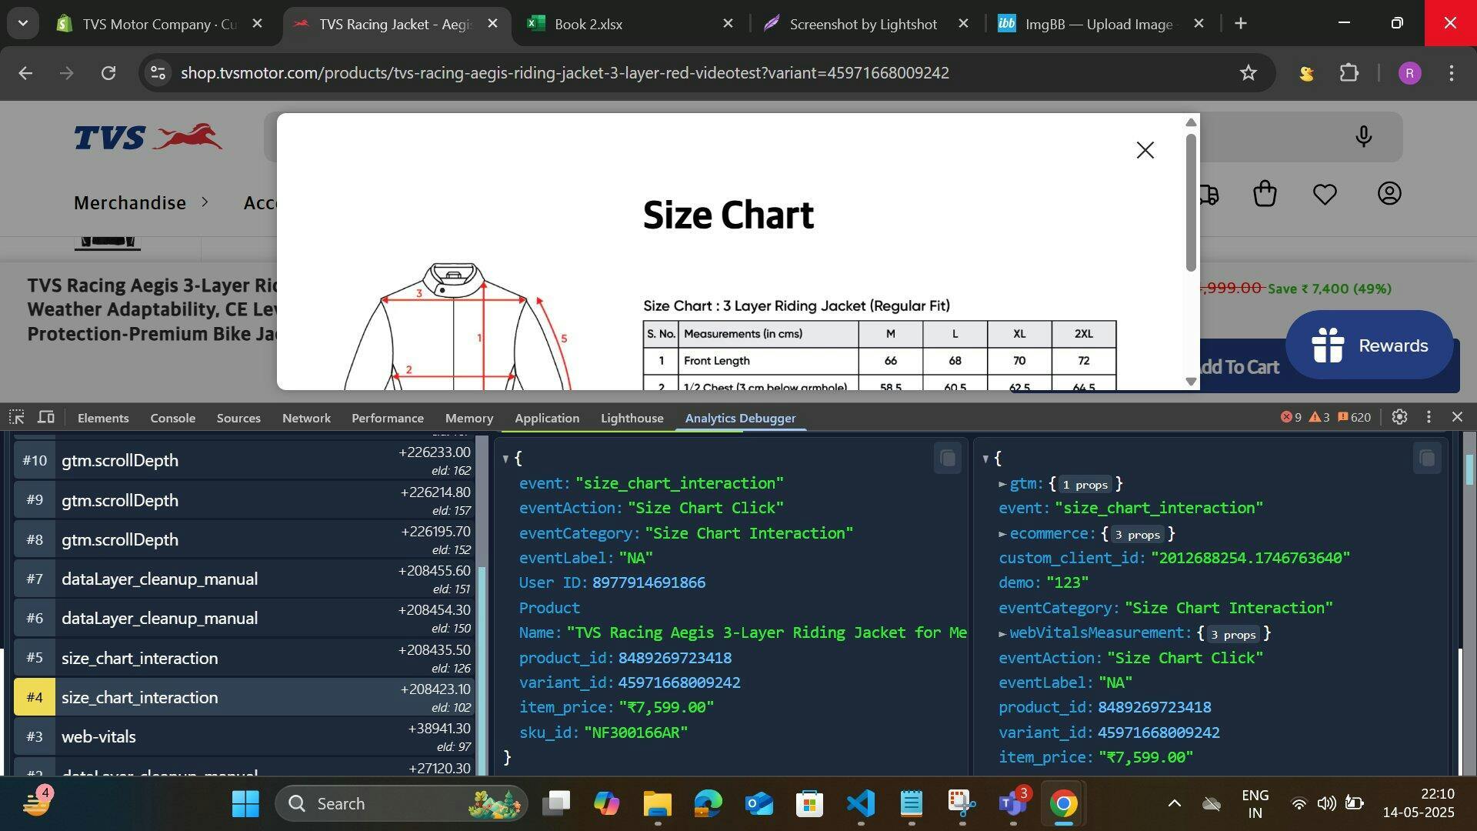The width and height of the screenshot is (1477, 831).
Task: Switch to Book 2.xlsx tab
Action: [630, 25]
